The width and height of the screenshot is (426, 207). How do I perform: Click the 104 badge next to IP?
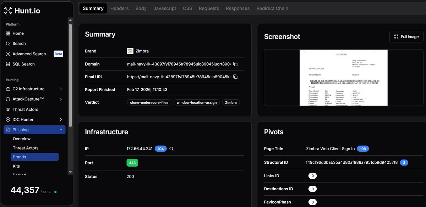[x=160, y=149]
